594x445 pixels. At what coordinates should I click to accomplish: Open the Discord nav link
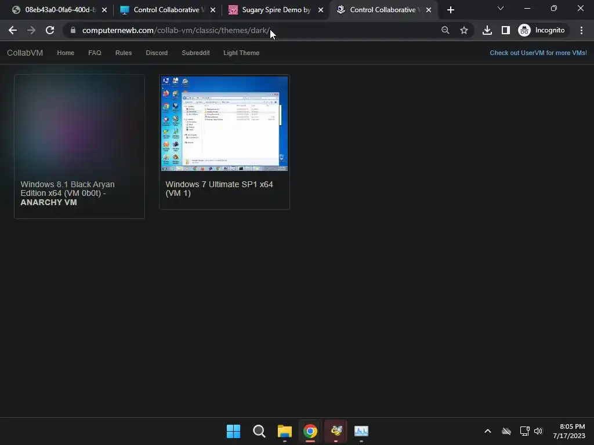click(157, 53)
